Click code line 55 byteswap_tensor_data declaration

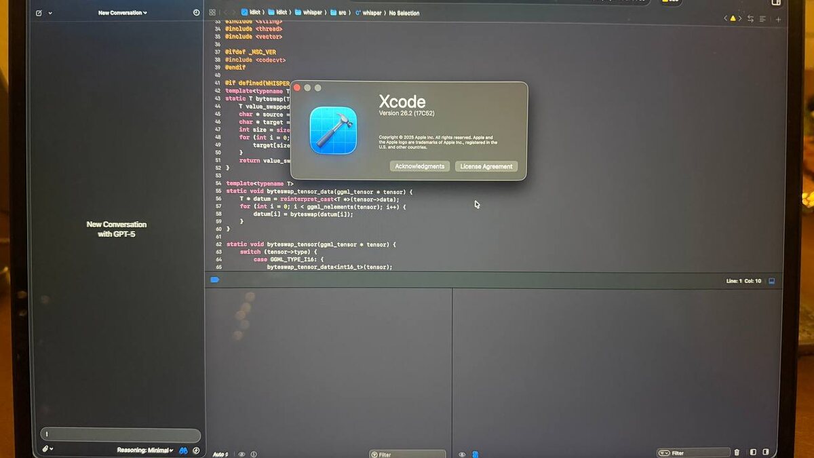(x=319, y=191)
